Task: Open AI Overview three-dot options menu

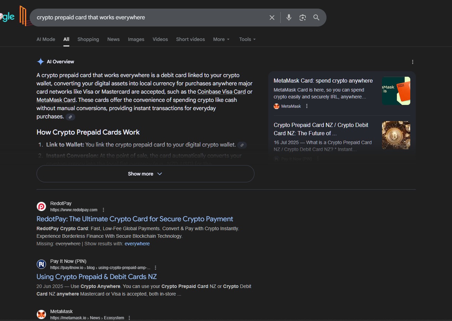Action: click(x=413, y=62)
